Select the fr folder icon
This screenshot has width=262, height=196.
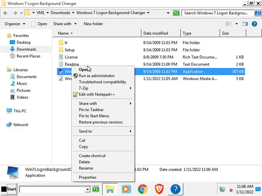(61, 43)
